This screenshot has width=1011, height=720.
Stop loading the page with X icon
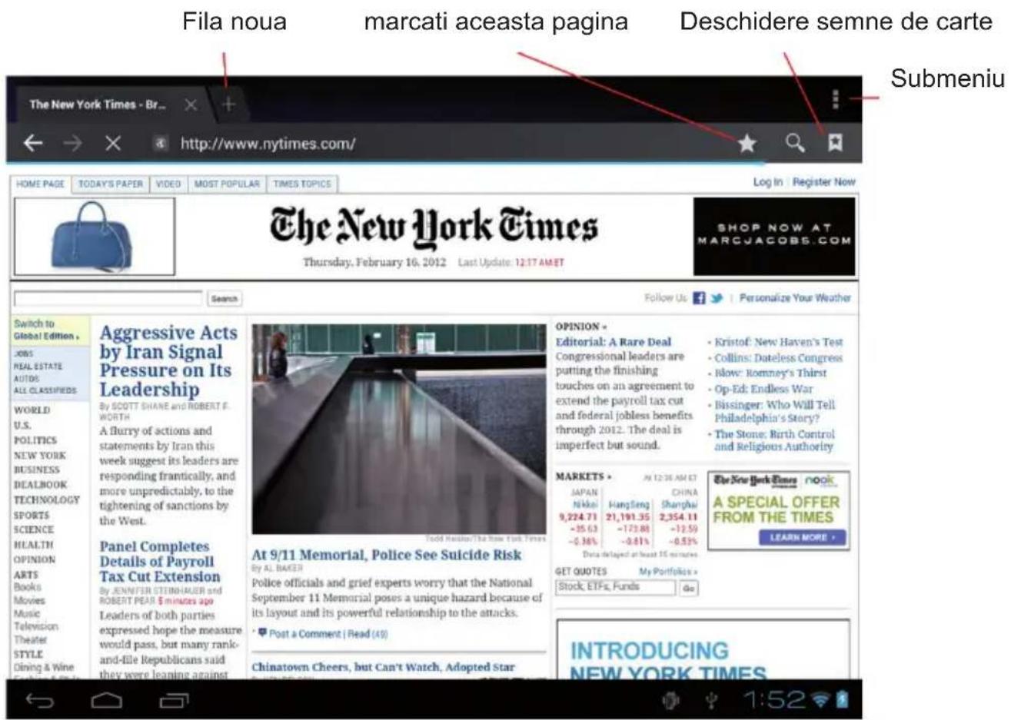113,143
